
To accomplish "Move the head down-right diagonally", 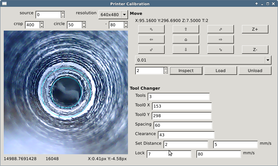I will coord(221,49).
